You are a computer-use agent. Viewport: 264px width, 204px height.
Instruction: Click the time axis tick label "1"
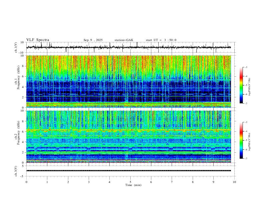[x=47, y=182]
